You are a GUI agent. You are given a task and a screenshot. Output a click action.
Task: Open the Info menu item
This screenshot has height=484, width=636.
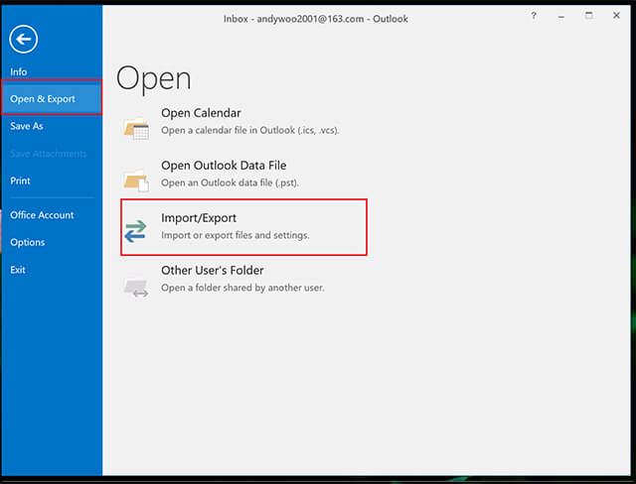pyautogui.click(x=19, y=72)
